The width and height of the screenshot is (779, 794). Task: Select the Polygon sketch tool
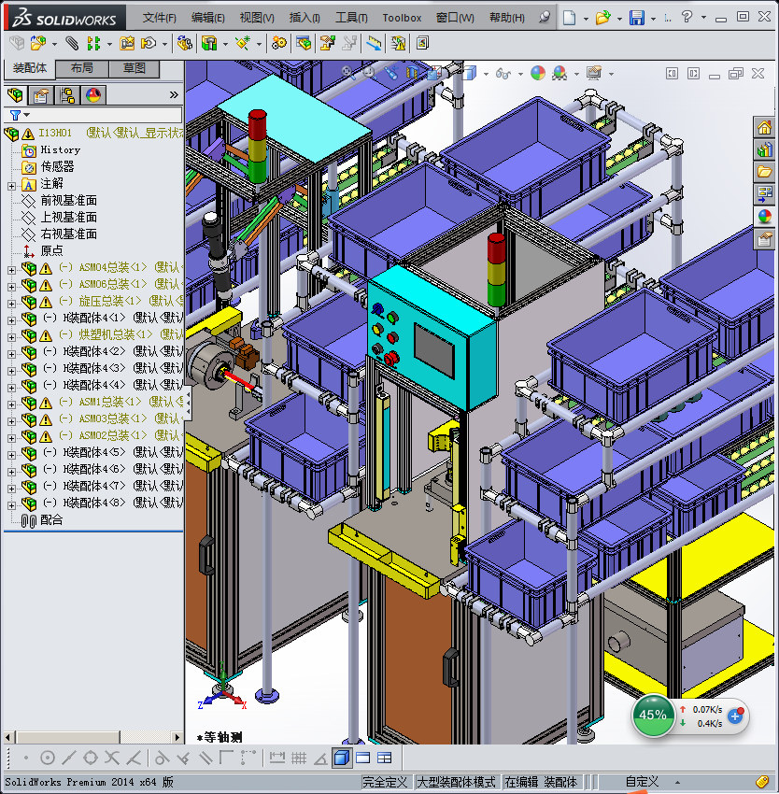(x=91, y=759)
